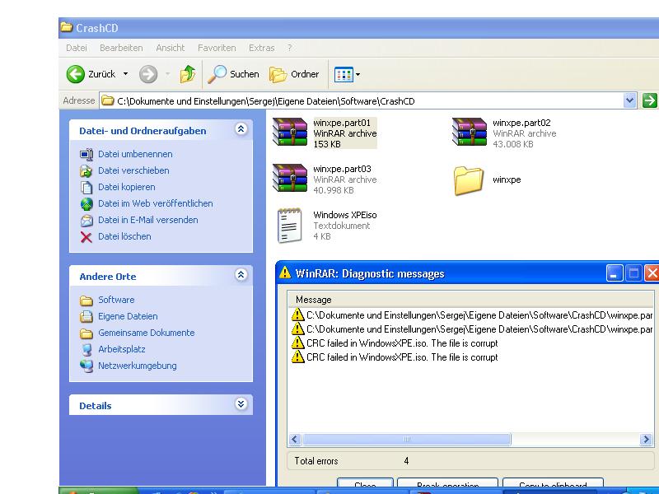Click the Windows XPEiso file name
659x494 pixels.
coord(345,215)
